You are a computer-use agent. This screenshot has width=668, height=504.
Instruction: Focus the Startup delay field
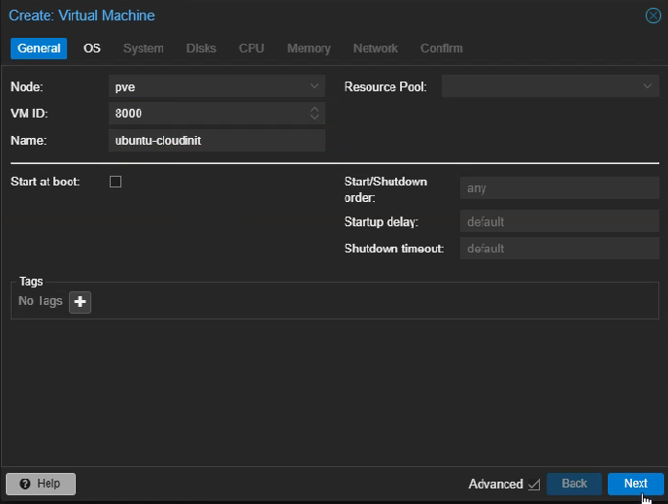tap(558, 221)
